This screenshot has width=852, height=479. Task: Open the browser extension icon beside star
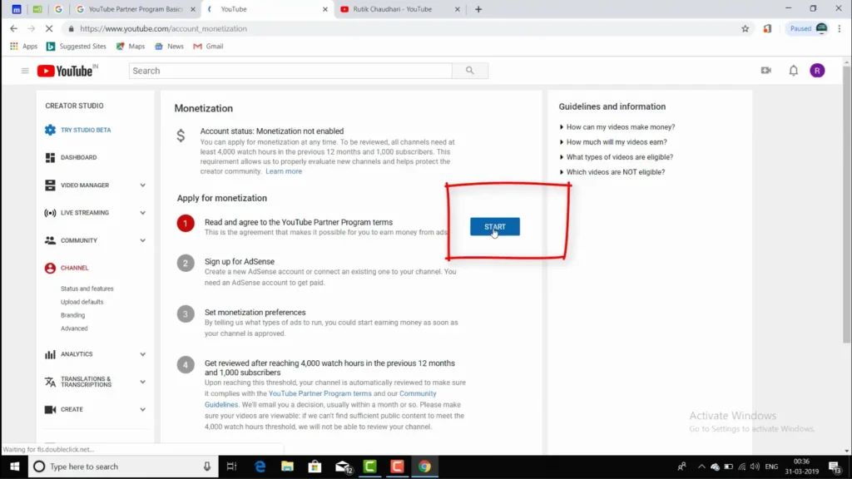click(767, 29)
